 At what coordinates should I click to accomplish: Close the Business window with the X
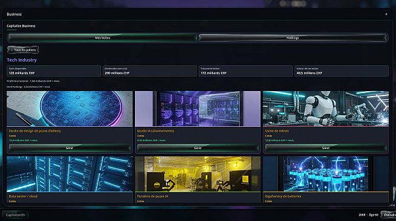pos(386,14)
